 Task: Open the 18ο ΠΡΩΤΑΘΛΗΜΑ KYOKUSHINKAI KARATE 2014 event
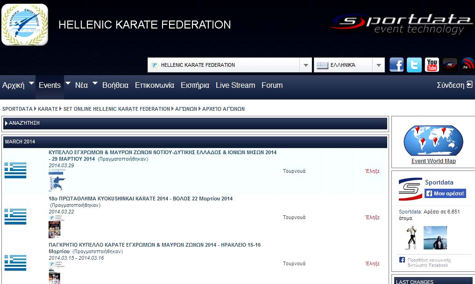pyautogui.click(x=141, y=199)
